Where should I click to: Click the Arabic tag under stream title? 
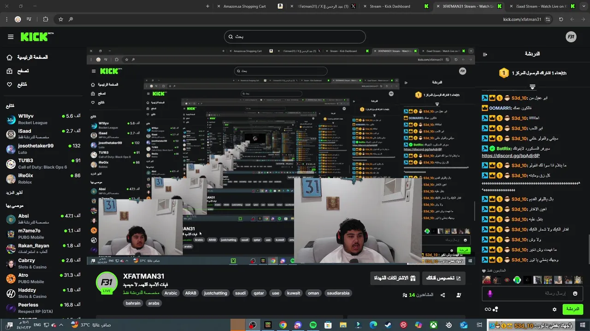[x=171, y=293]
